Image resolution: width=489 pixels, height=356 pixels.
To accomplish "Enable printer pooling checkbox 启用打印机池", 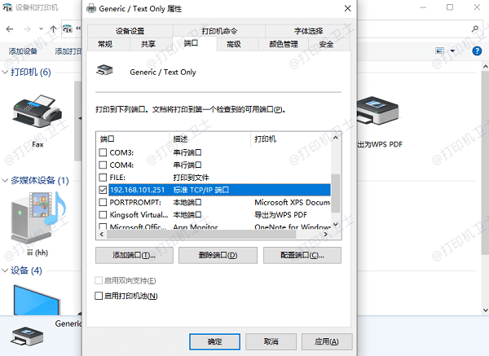I will click(x=99, y=296).
